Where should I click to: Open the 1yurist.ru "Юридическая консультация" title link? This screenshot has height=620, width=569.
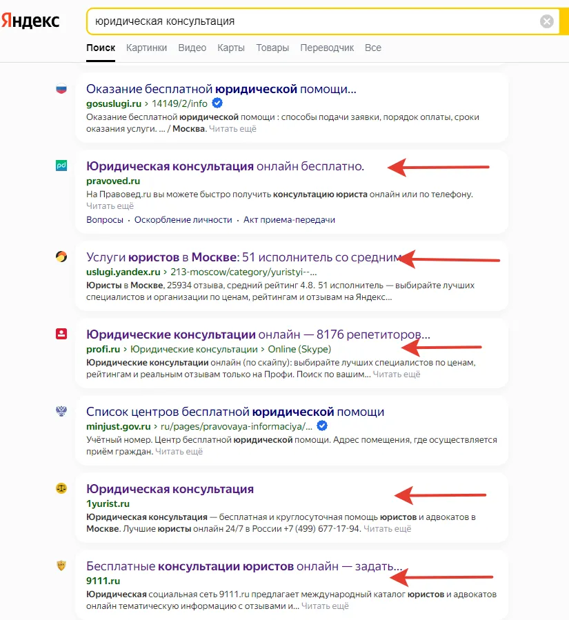click(170, 489)
